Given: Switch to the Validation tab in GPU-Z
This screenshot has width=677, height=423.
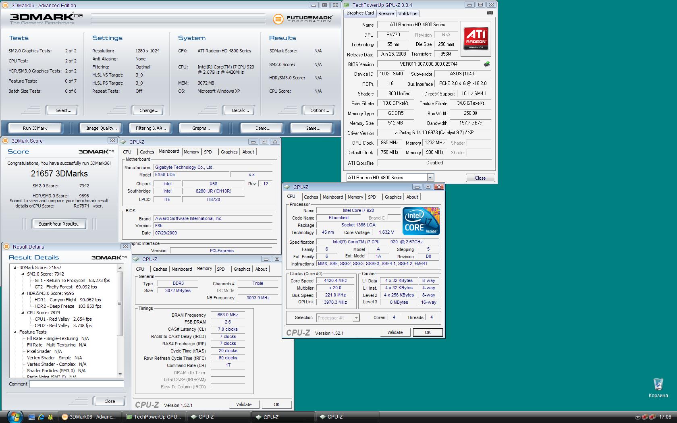Looking at the screenshot, I should (408, 13).
